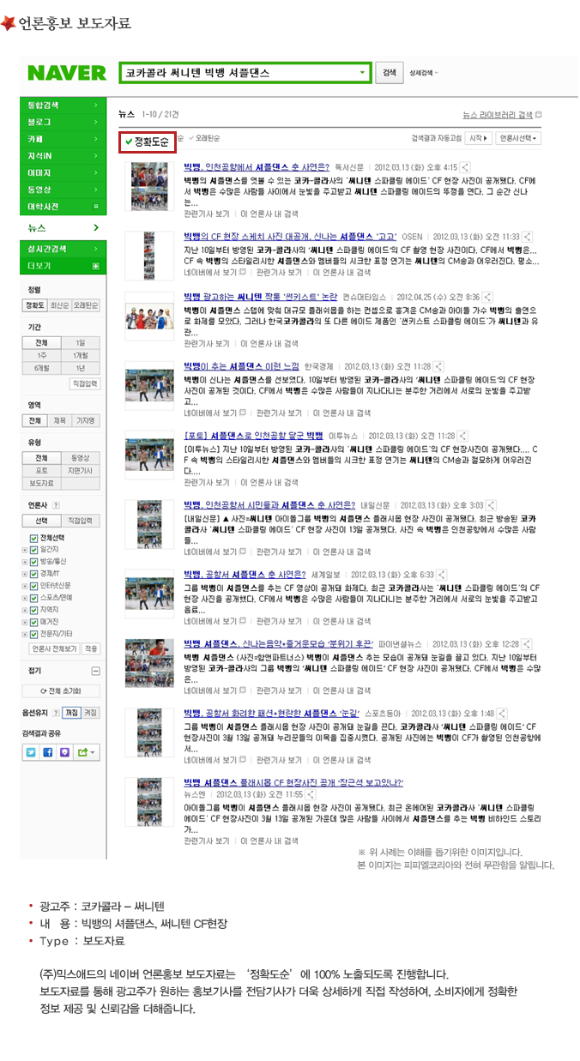The image size is (580, 1061).
Task: Filter type to 보도자료
Action: pyautogui.click(x=41, y=483)
